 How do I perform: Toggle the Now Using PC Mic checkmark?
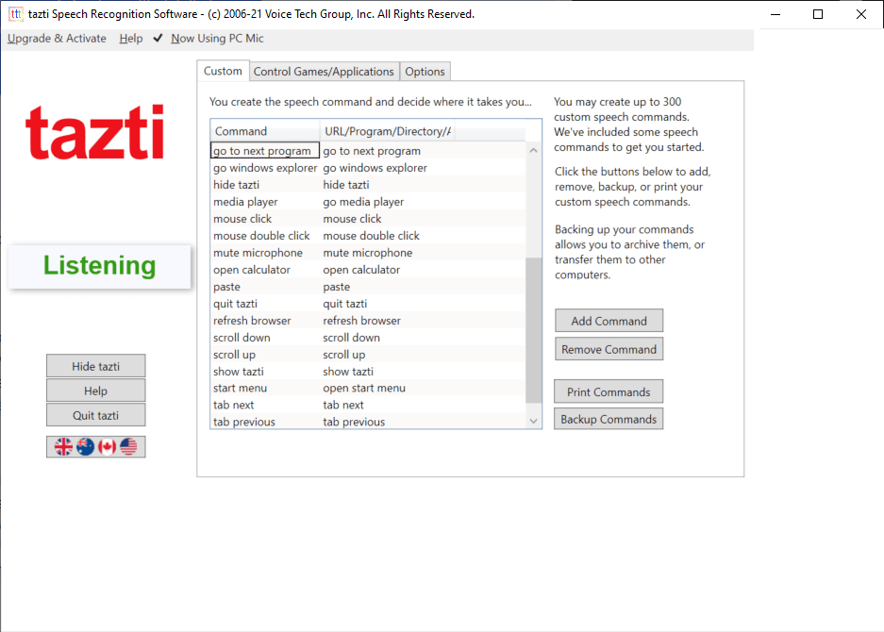[x=158, y=39]
